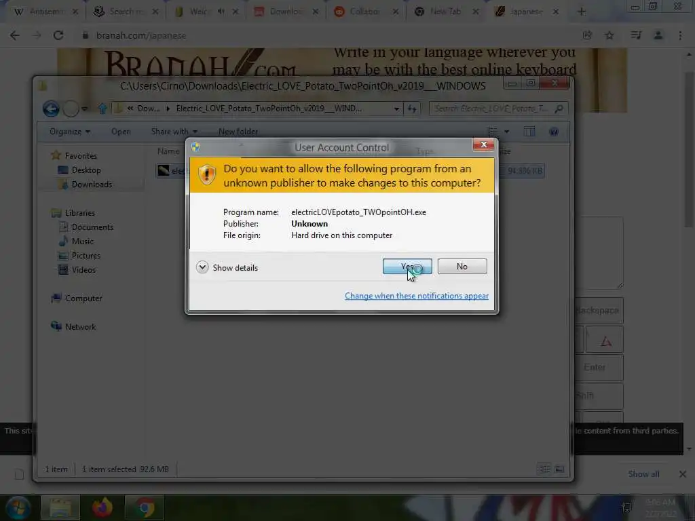The width and height of the screenshot is (695, 521).
Task: Open Change when these notifications appear link
Action: coord(416,296)
